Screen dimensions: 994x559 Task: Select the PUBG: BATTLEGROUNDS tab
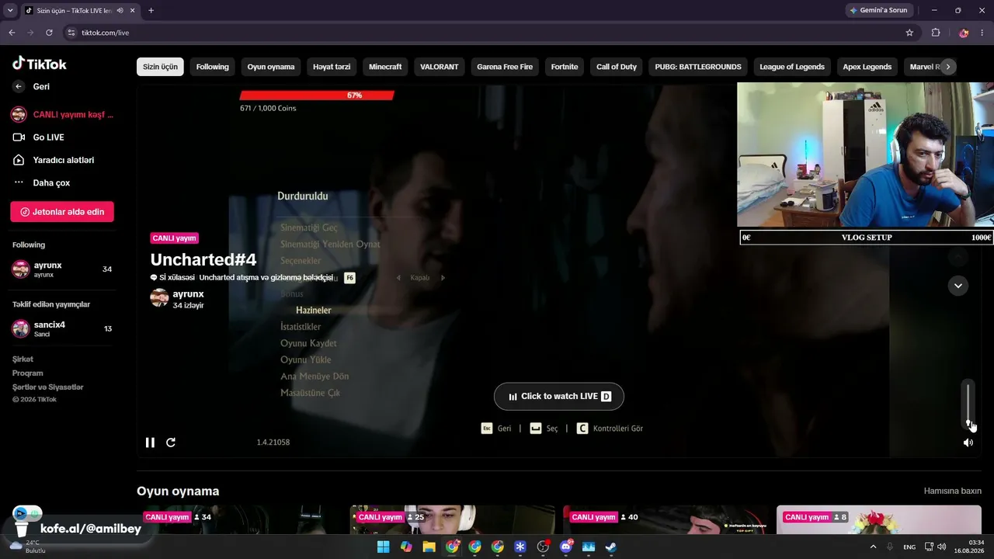698,67
